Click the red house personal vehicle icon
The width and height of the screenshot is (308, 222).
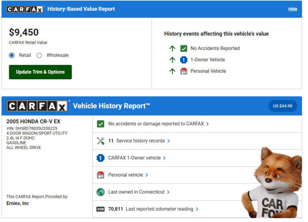click(100, 175)
